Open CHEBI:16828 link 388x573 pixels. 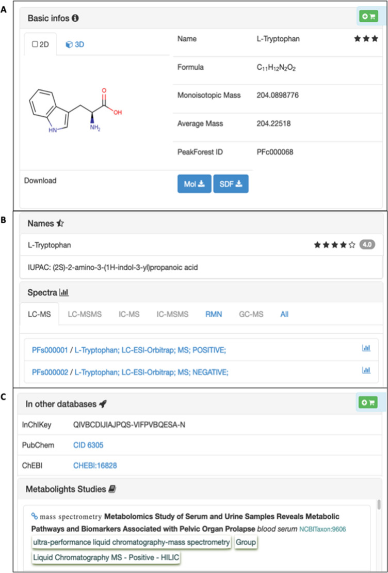point(95,466)
